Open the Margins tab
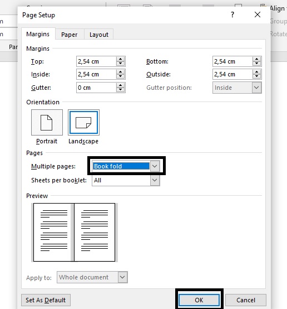 tap(38, 34)
